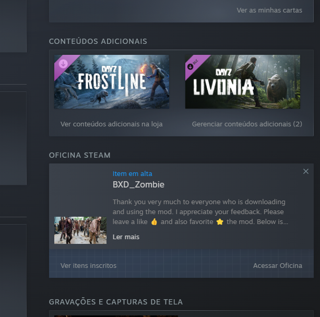Click the download badge on Frostline
Image resolution: width=320 pixels, height=317 pixels.
coord(63,64)
